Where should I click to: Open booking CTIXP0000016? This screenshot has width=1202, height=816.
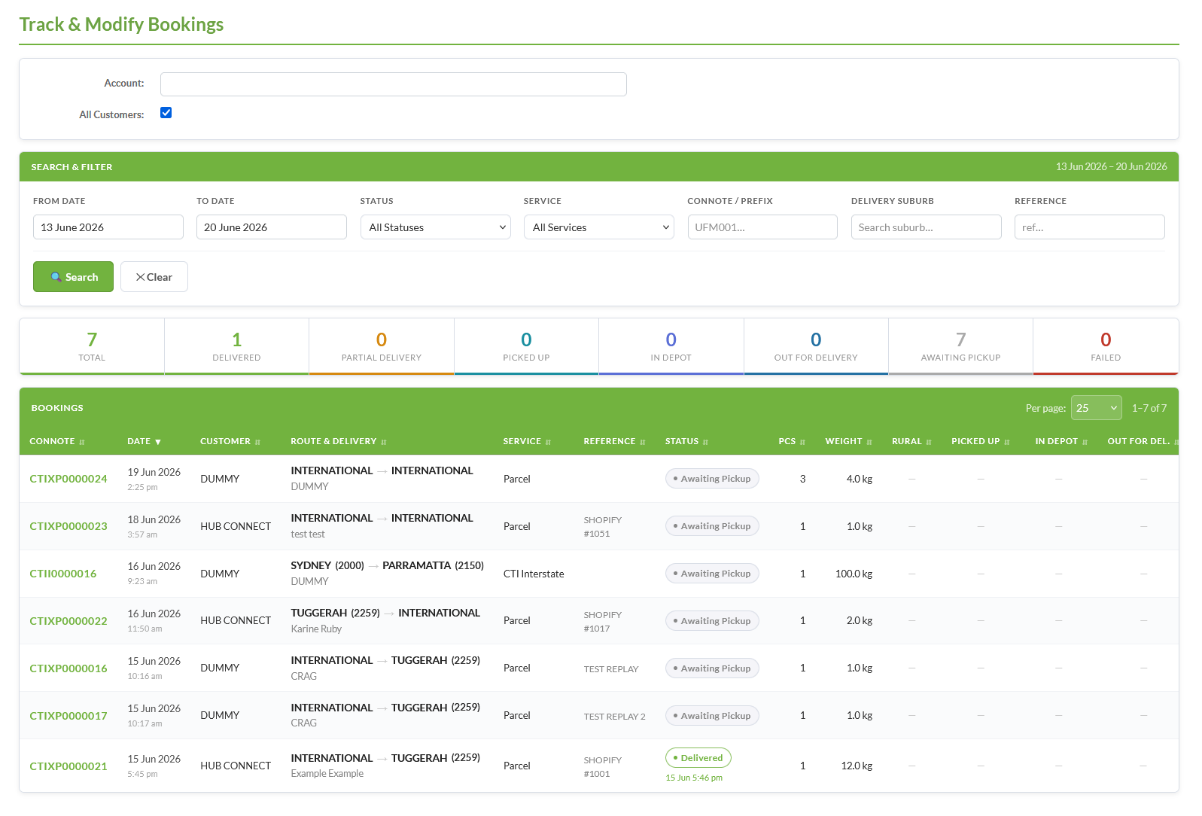(68, 668)
